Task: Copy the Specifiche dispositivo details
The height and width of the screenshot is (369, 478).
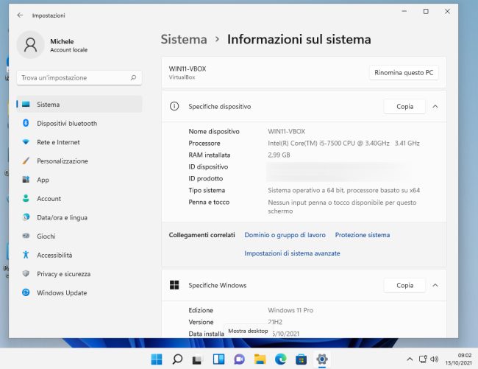Action: [404, 107]
